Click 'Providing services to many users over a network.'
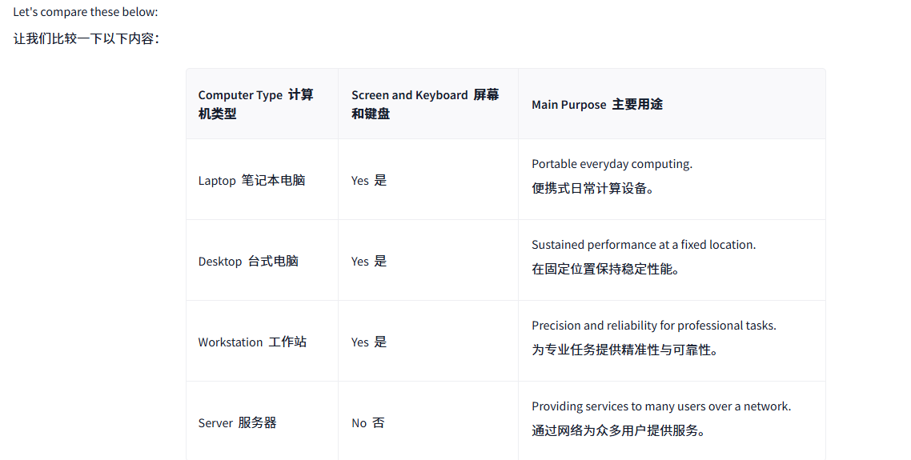The height and width of the screenshot is (460, 911). 661,406
